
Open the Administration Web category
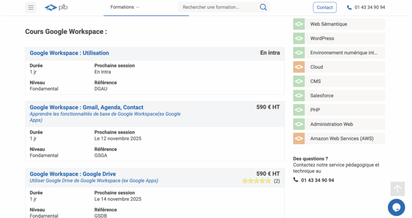pos(339,124)
